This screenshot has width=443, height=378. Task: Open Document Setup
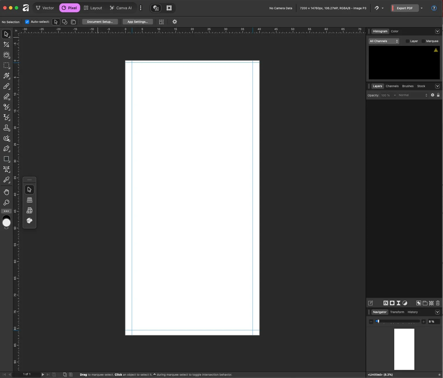[x=100, y=22]
